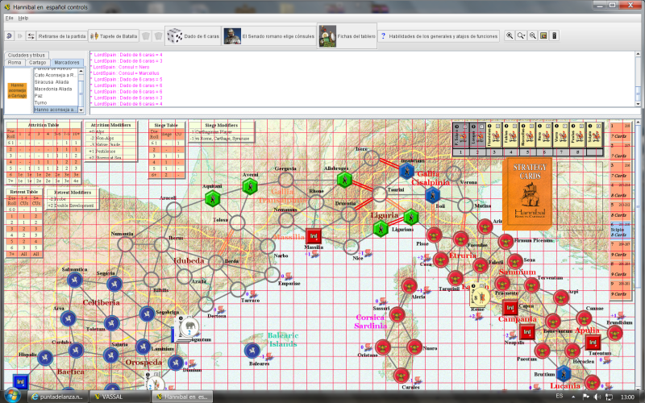Click the save map image icon
This screenshot has width=645, height=403.
554,35
